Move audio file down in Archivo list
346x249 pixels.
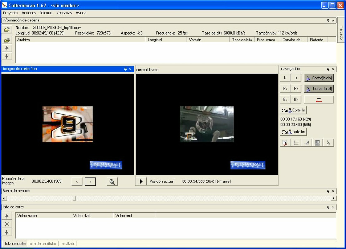[7, 56]
